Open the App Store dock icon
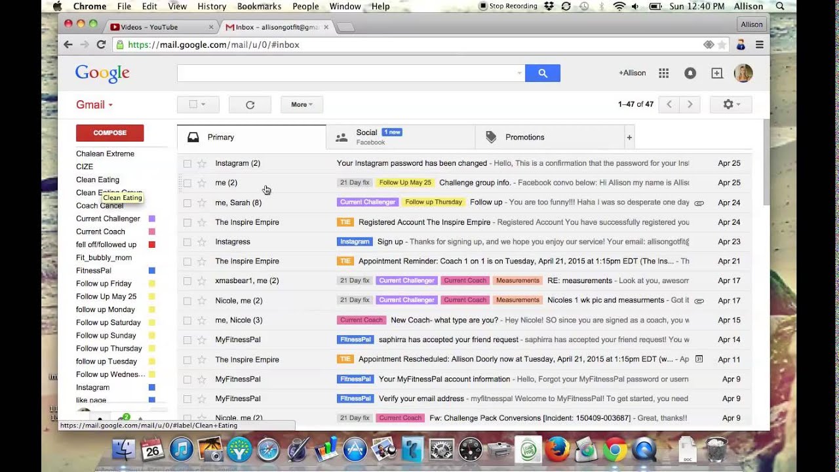Viewport: 839px width, 472px height. click(x=355, y=449)
